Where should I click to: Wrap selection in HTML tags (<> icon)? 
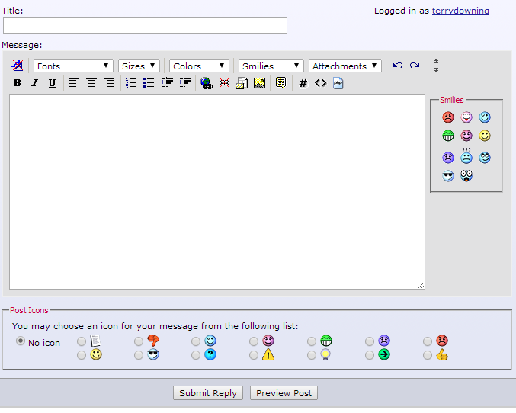(x=321, y=83)
